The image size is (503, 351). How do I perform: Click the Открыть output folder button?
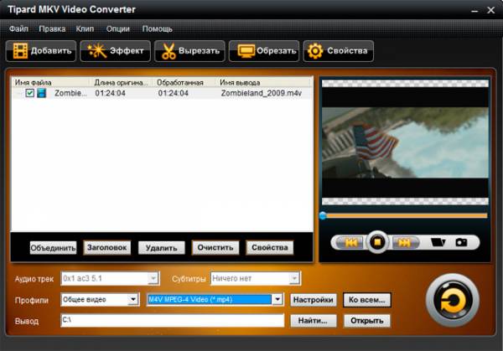[x=367, y=321]
